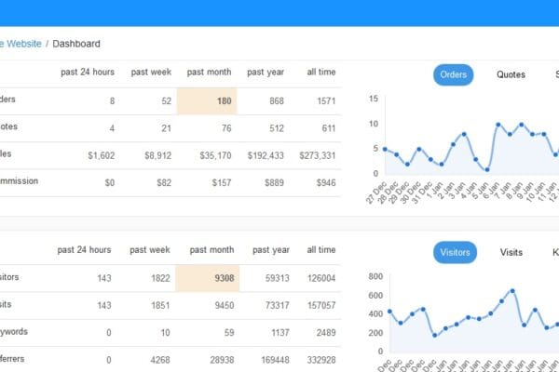Click the highlighted 180 orders cell
Viewport: 559px width, 372px height.
click(210, 101)
